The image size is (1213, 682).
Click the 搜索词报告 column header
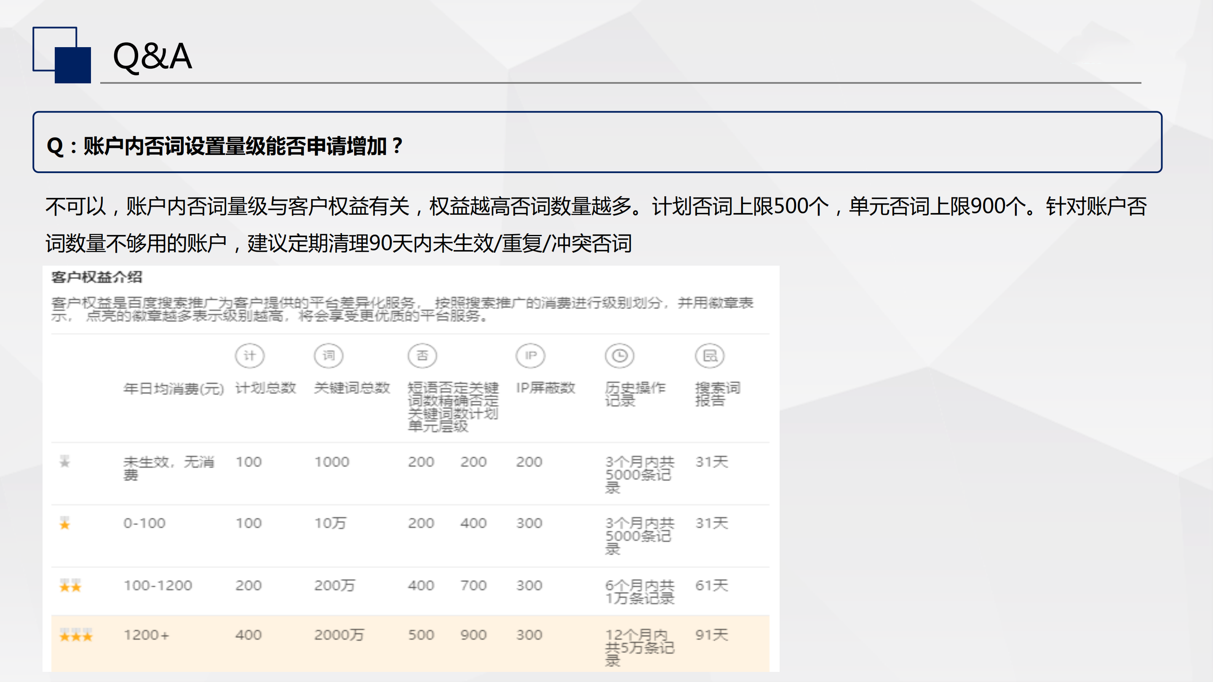(718, 394)
